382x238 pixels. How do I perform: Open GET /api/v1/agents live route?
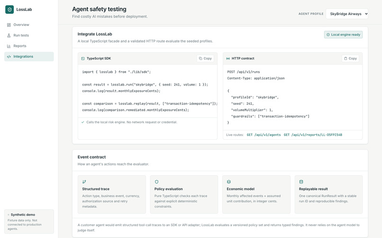264,135
